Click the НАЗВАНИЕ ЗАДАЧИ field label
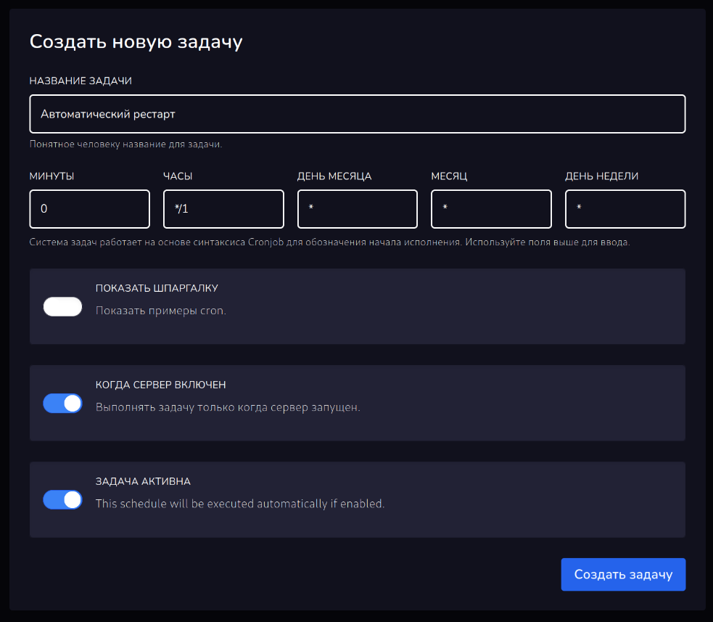Viewport: 713px width, 622px height. point(81,81)
